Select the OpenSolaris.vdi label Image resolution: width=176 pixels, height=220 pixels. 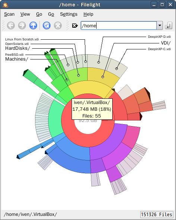tap(17, 44)
